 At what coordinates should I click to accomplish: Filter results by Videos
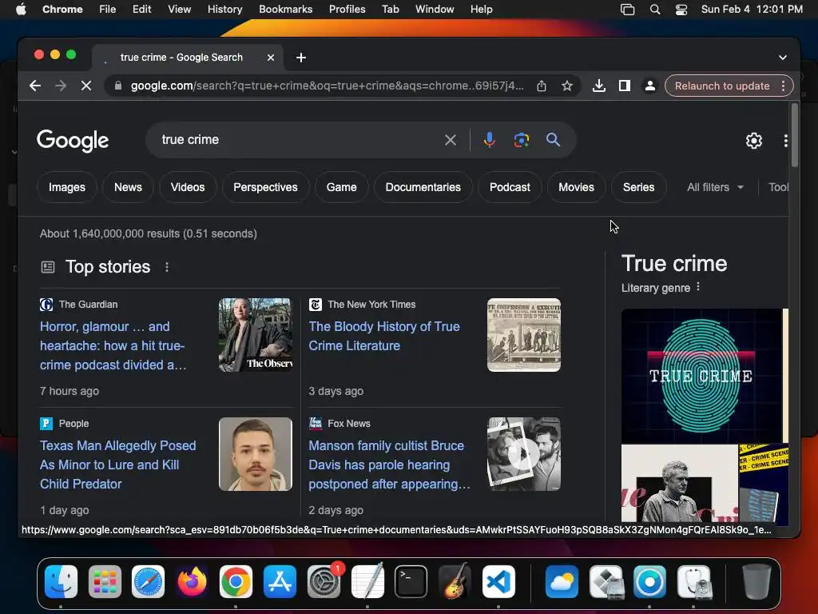coord(188,187)
